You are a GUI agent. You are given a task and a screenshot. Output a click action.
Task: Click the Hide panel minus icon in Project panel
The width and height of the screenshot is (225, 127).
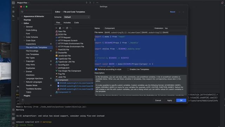click(x=97, y=2)
